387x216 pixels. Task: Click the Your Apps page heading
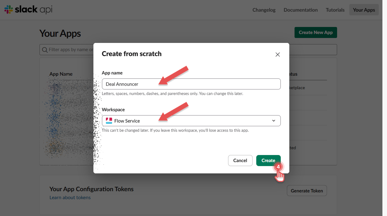[60, 33]
